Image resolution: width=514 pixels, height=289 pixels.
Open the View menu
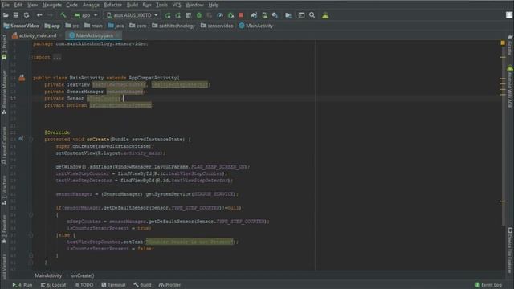pyautogui.click(x=32, y=5)
